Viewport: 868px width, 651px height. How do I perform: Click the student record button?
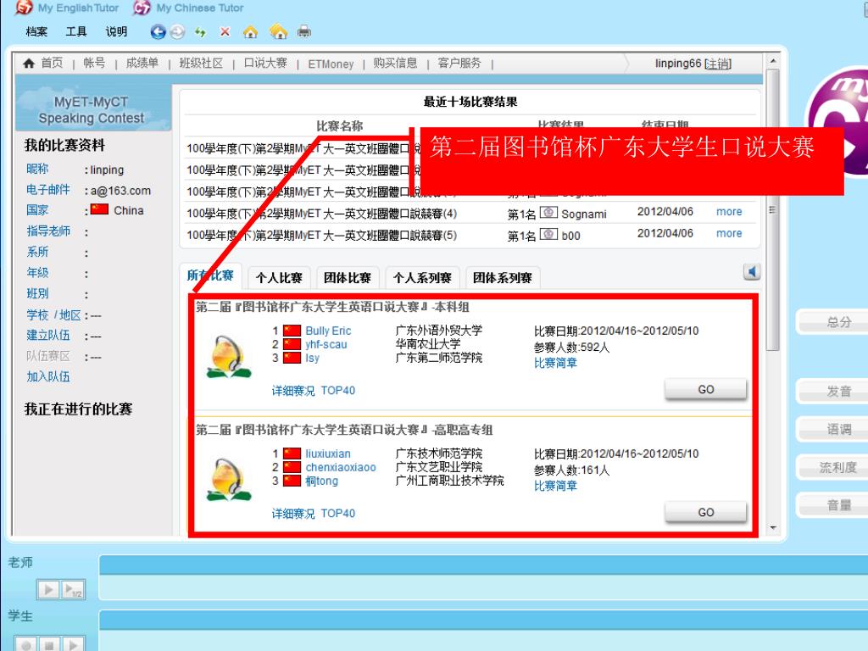(25, 645)
